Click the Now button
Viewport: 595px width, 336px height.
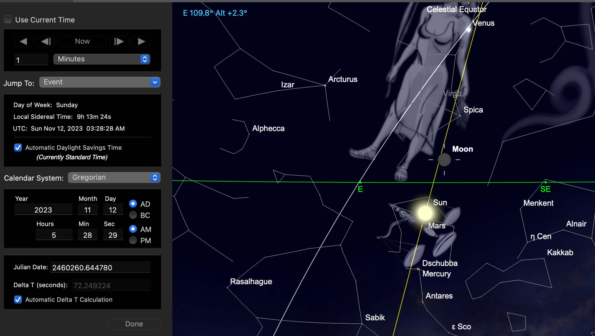[82, 42]
